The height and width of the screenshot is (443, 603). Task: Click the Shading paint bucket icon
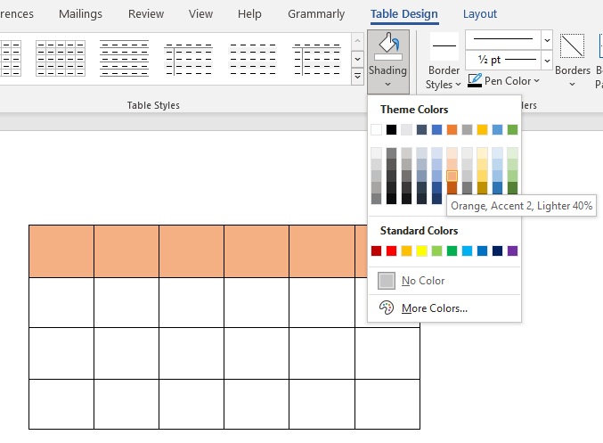387,46
